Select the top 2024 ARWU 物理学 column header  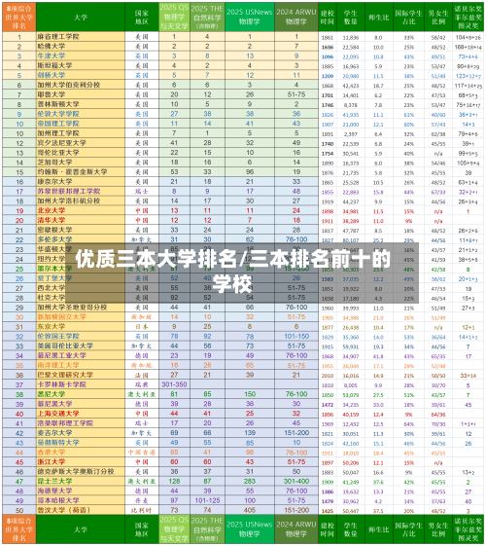(296, 17)
